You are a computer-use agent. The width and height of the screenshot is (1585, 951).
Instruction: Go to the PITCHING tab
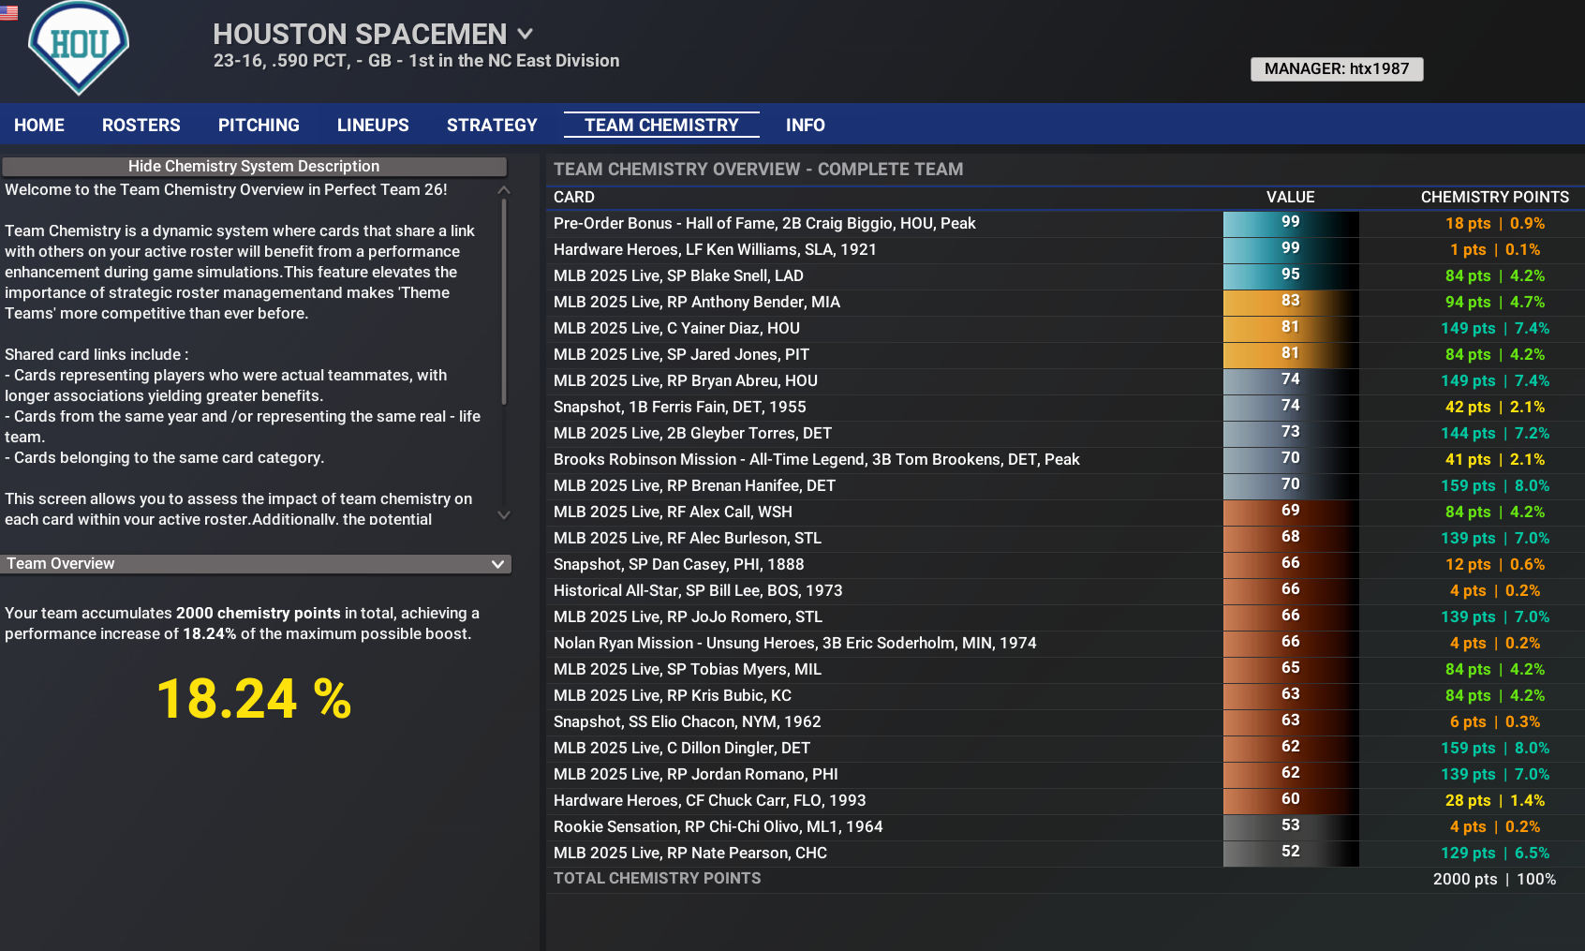259,126
